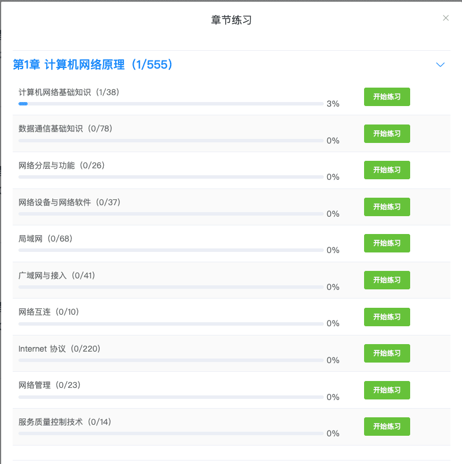
Task: Click the 3% progress value
Action: 333,104
